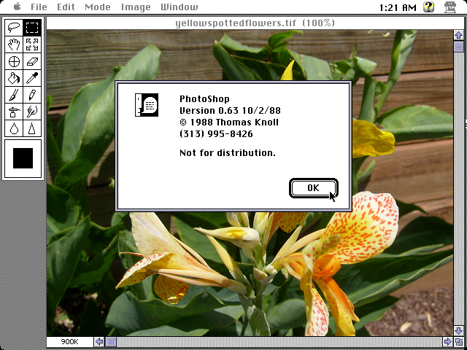Pick the Pencil tool
Image resolution: width=467 pixels, height=350 pixels.
click(x=32, y=96)
